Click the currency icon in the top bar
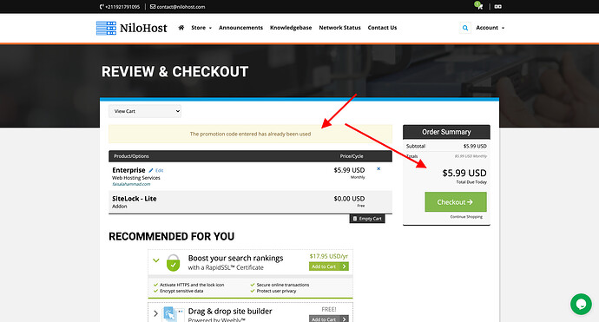 coord(497,6)
